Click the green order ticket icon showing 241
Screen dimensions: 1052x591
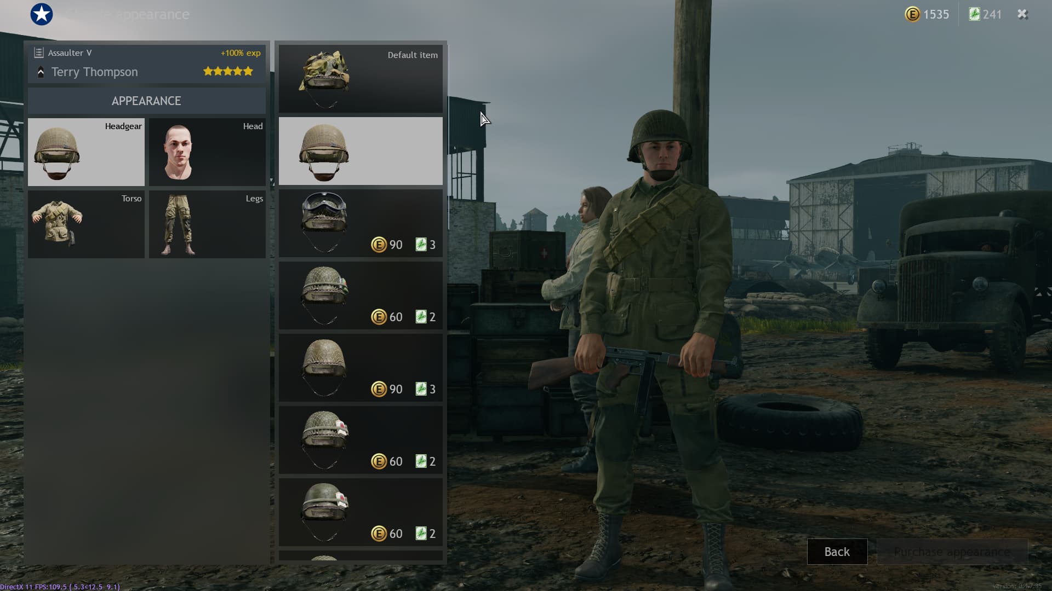[974, 14]
